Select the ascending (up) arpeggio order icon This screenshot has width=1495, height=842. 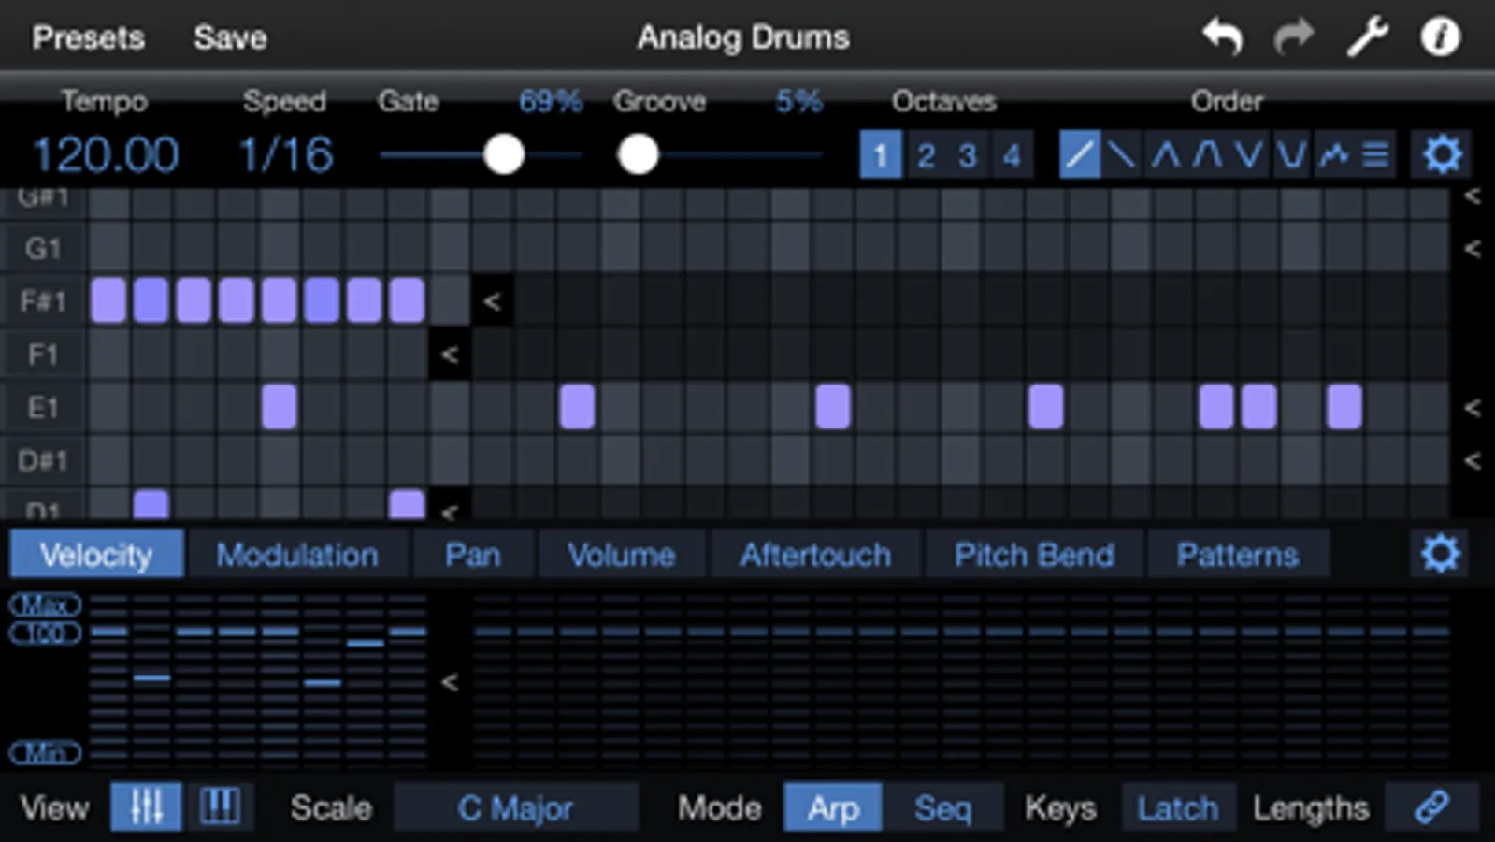1079,154
